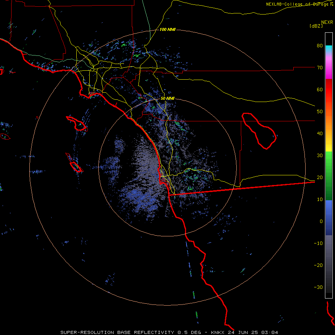Click the 80 value on the dBZ scale
This screenshot has height=335, width=335.
click(320, 45)
